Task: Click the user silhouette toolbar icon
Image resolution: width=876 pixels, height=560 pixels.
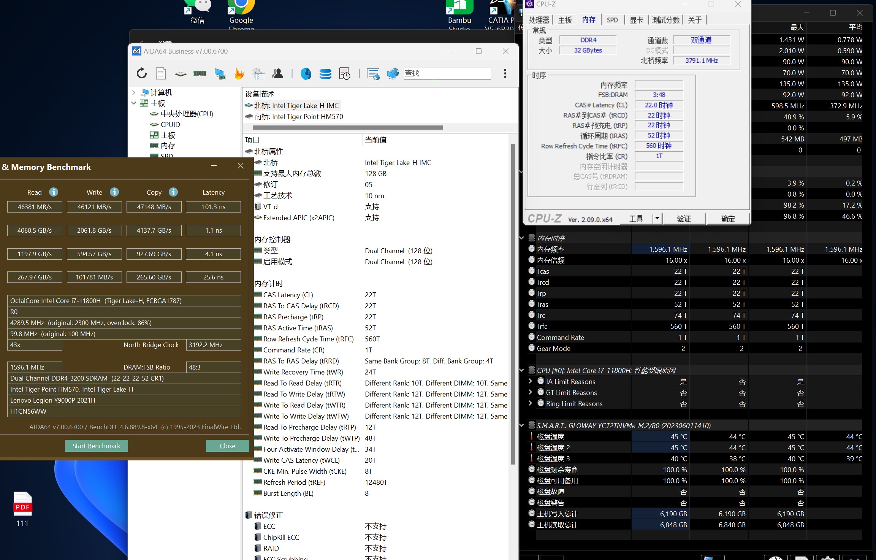Action: pyautogui.click(x=278, y=73)
